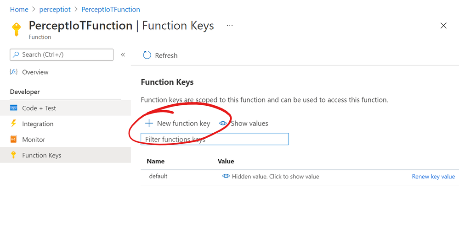Viewport: 459px width, 227px height.
Task: Click Renew key value link
Action: 433,176
